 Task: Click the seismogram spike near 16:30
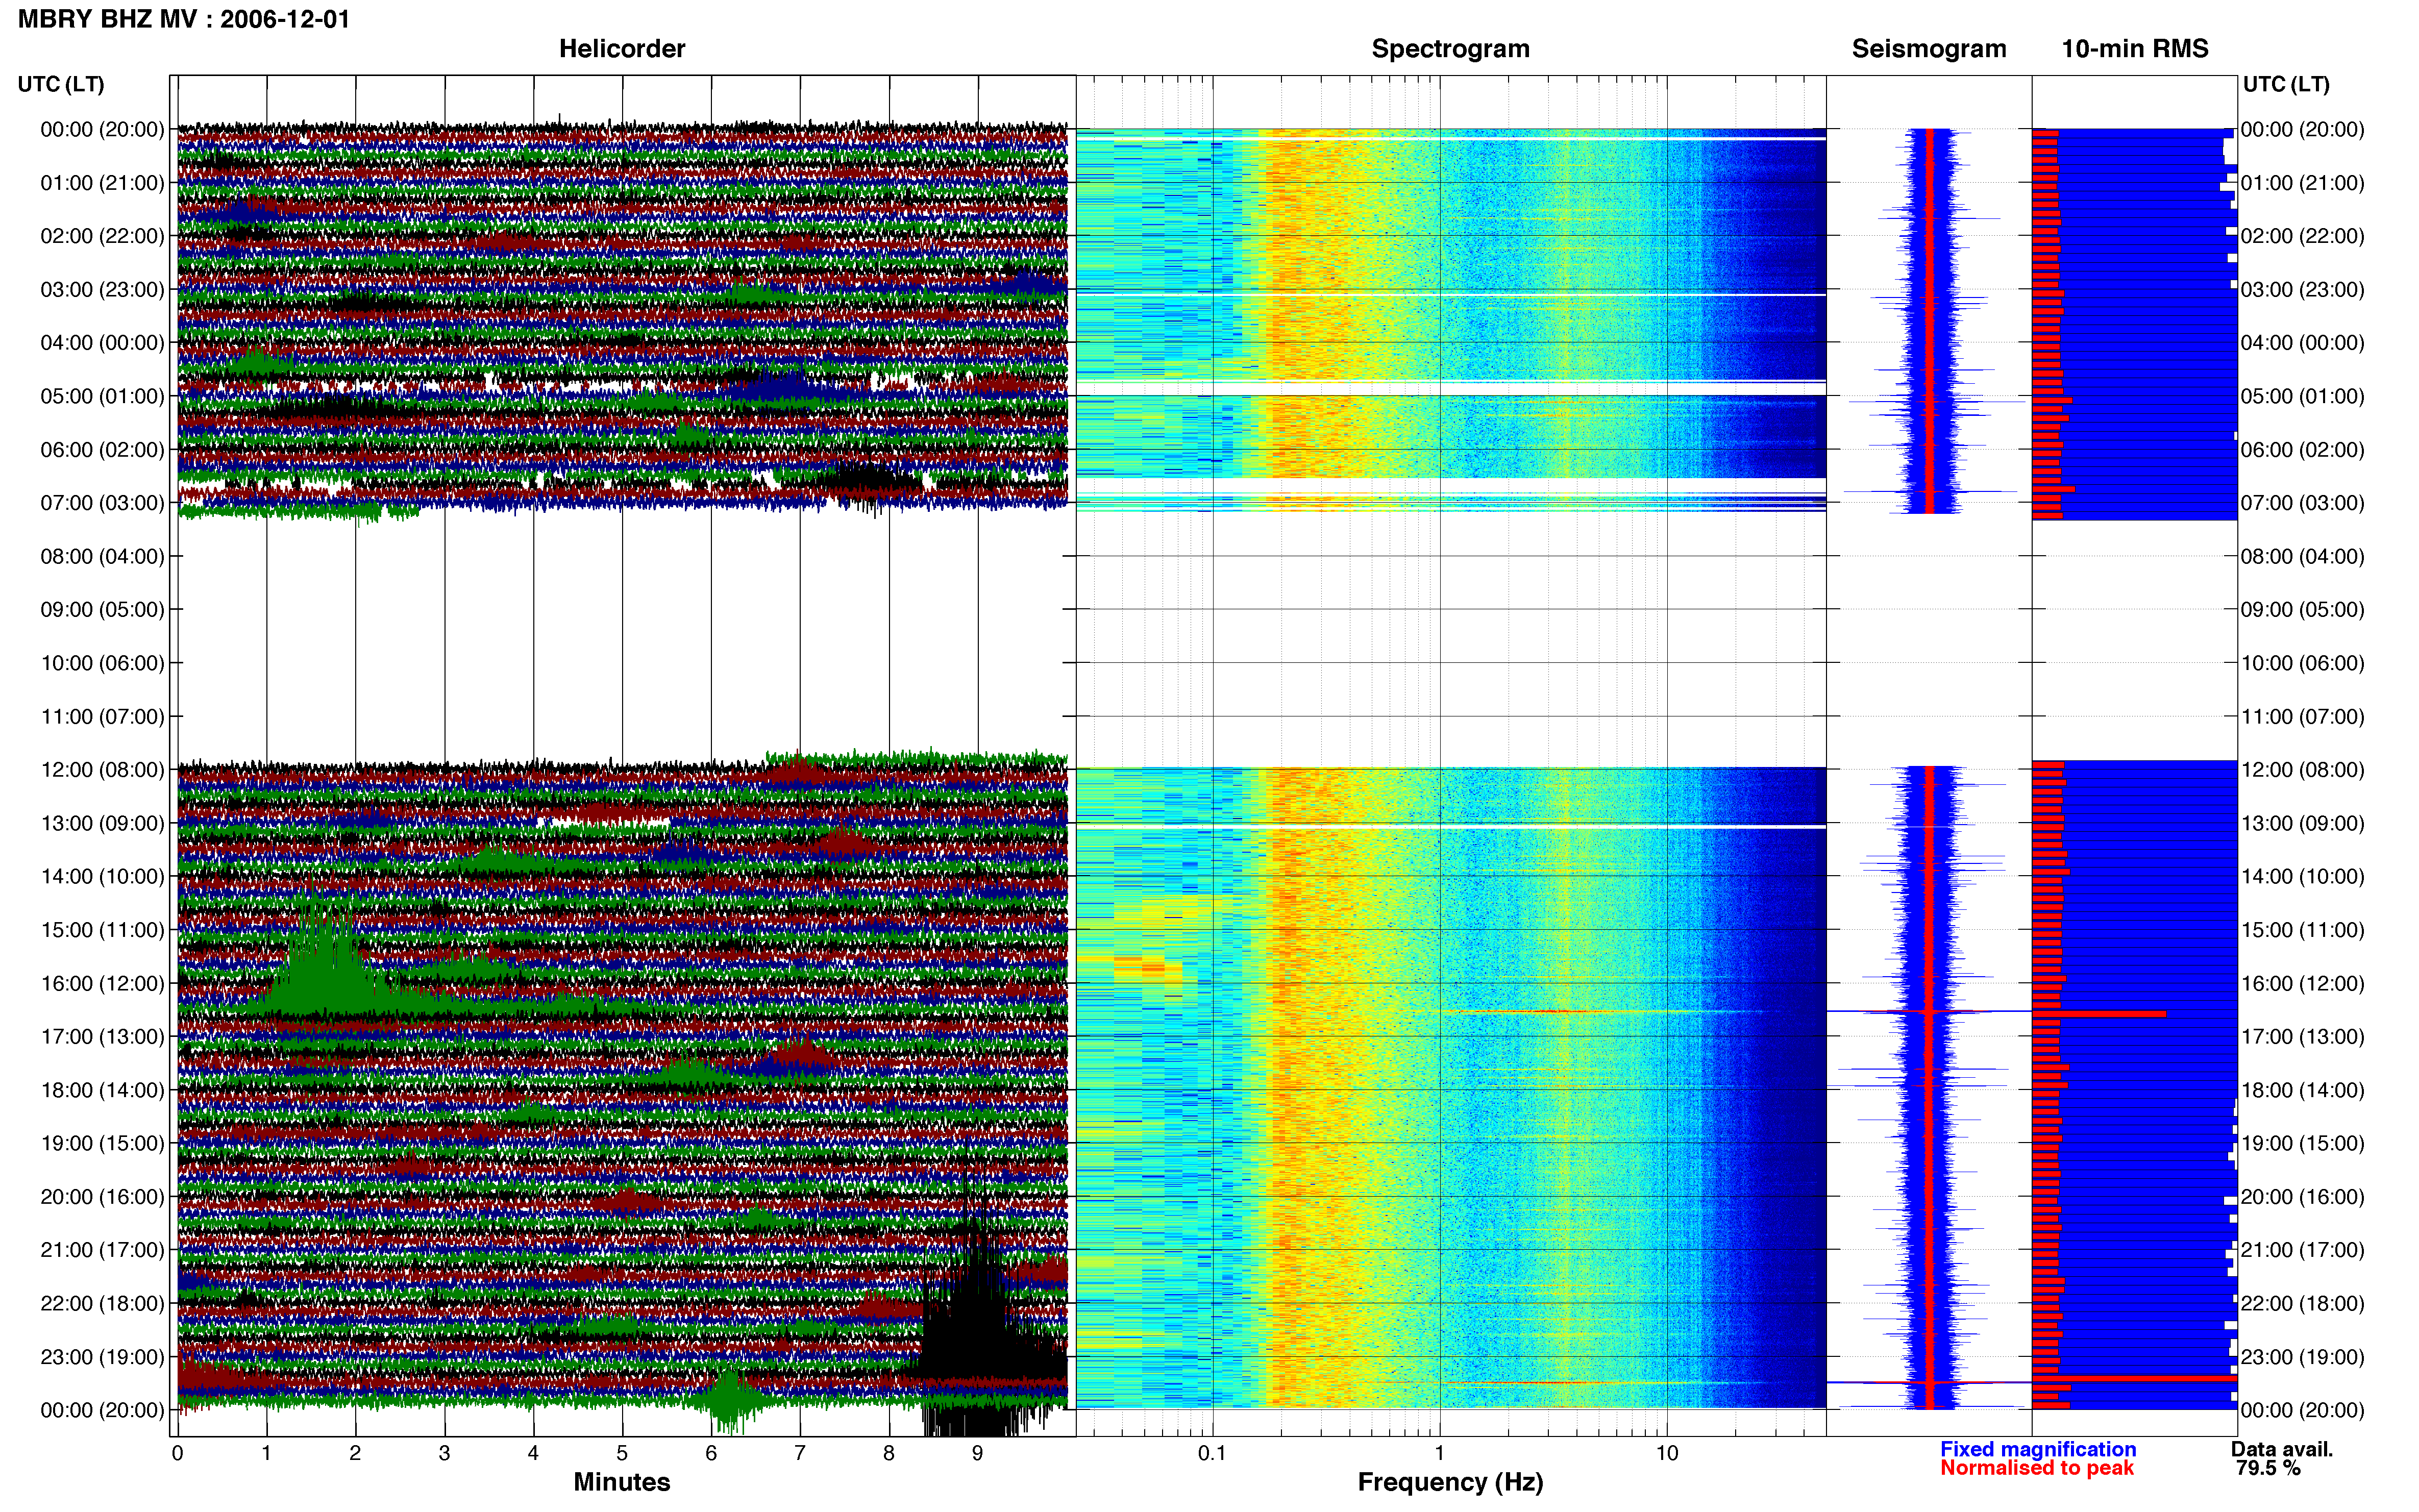click(x=1928, y=1012)
